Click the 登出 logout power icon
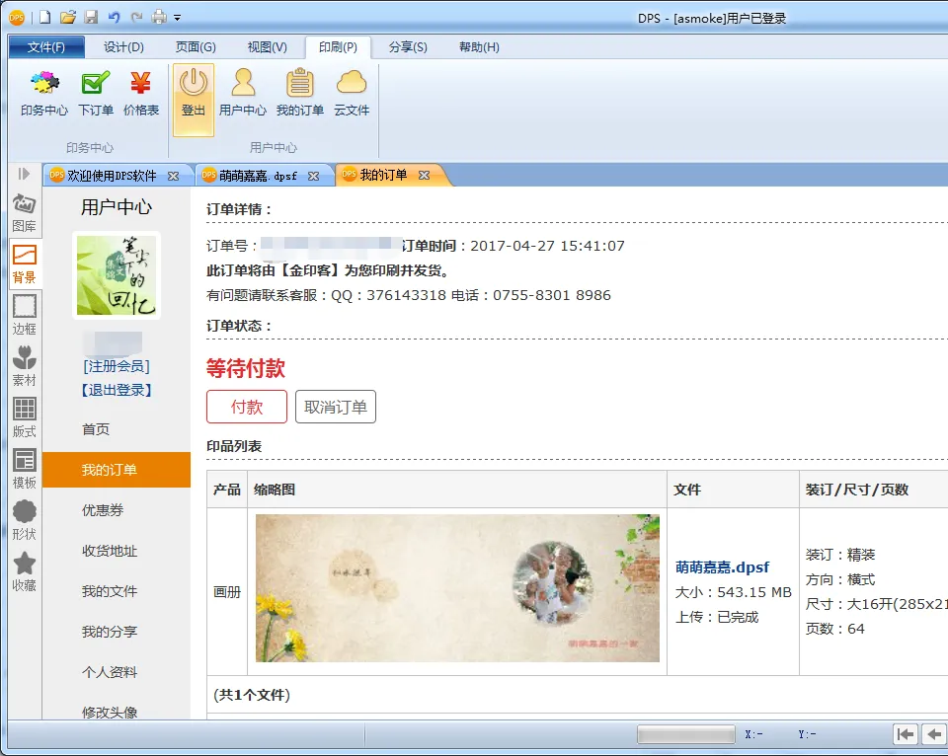The height and width of the screenshot is (756, 948). click(194, 100)
